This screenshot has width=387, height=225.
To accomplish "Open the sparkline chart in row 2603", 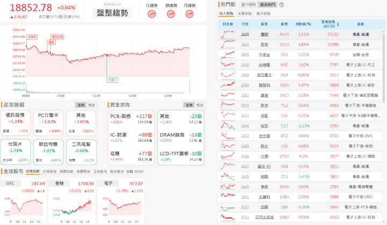I will 228,45.
